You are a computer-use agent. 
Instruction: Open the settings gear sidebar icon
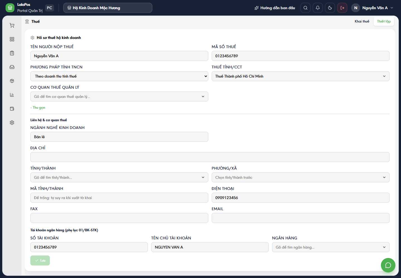click(x=12, y=123)
